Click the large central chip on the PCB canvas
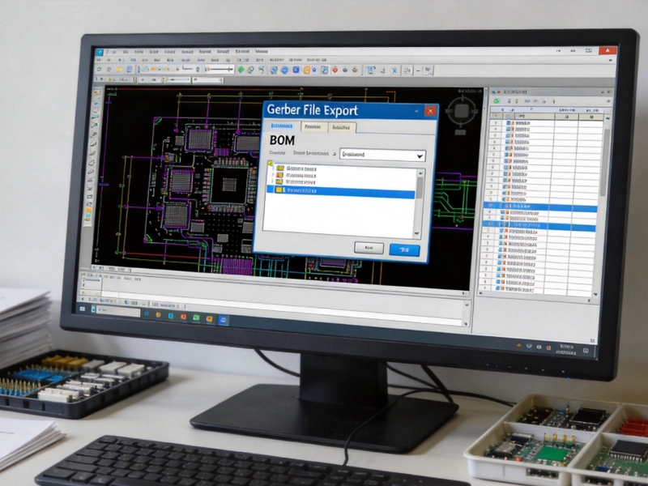648x486 pixels. (x=229, y=185)
